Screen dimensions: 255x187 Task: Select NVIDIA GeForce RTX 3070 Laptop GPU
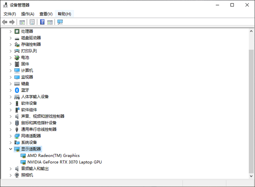[65, 162]
